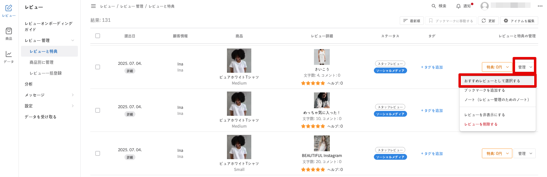
Task: Open the user avatar profile icon
Action: coord(485,6)
